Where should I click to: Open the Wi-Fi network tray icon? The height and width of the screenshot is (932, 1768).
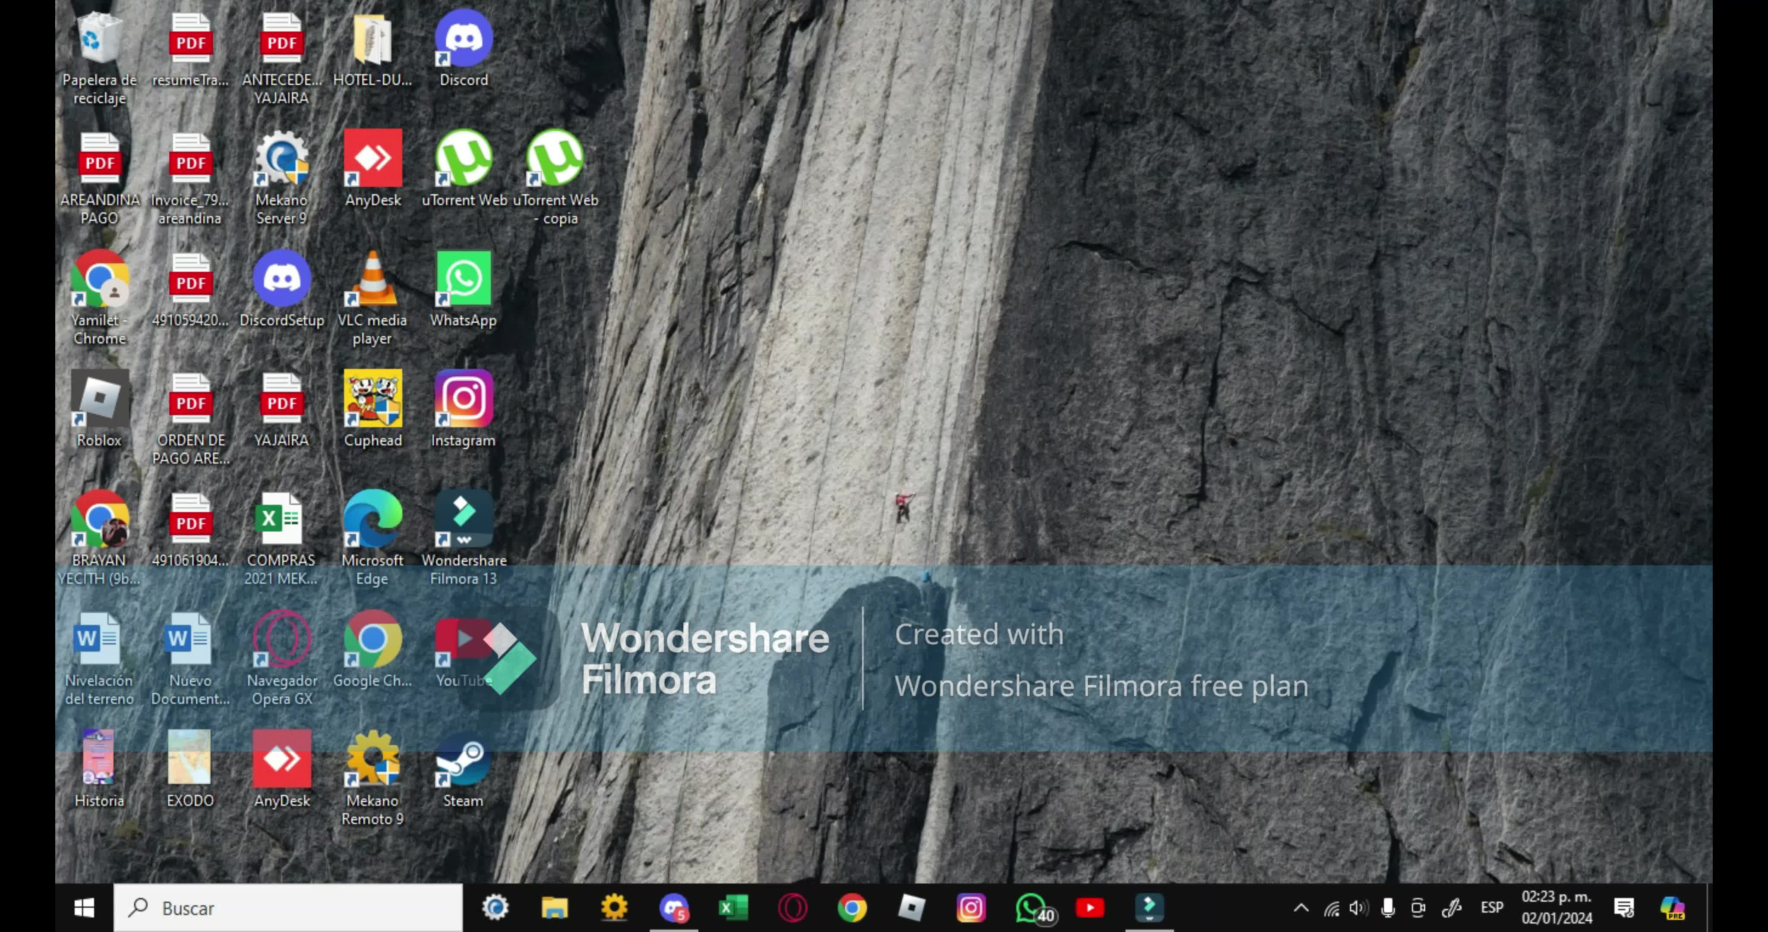[1332, 909]
